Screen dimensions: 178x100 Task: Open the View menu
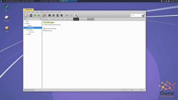(x=33, y=12)
